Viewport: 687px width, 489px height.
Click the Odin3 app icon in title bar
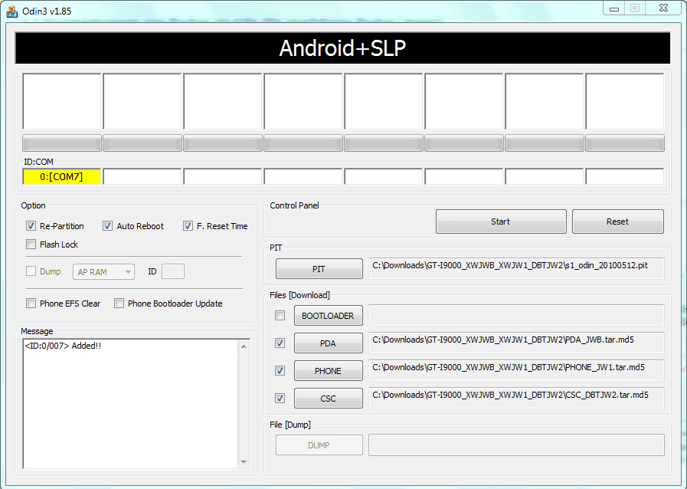11,11
